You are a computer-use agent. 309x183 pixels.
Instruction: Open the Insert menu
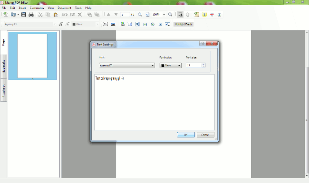(x=22, y=8)
